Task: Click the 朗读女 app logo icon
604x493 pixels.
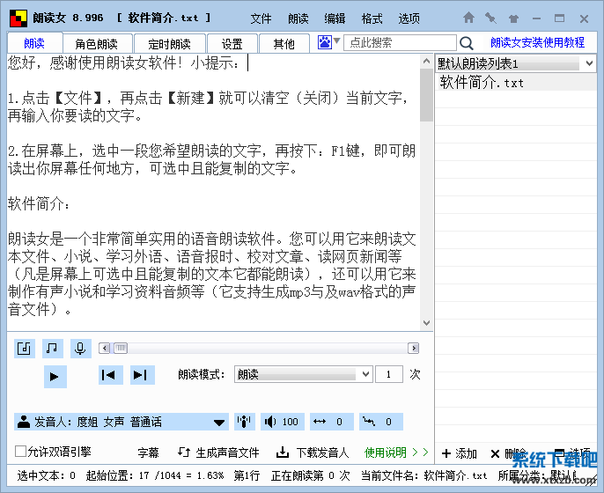Action: click(x=18, y=18)
